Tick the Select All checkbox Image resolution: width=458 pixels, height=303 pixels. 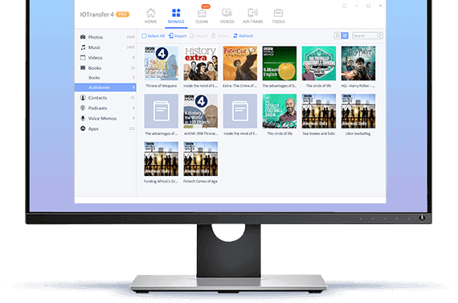(144, 35)
